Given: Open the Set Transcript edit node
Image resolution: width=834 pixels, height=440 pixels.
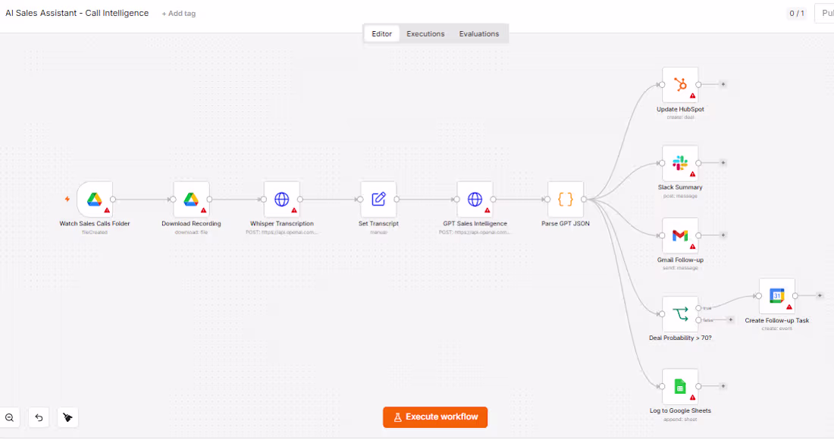Looking at the screenshot, I should (378, 200).
